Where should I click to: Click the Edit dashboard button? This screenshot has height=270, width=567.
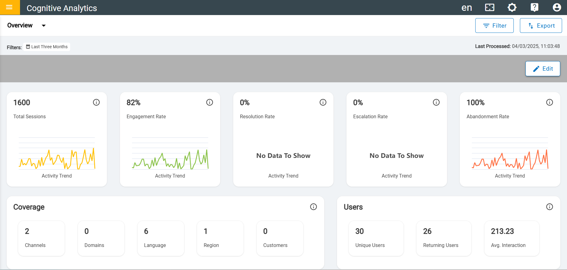coord(543,68)
